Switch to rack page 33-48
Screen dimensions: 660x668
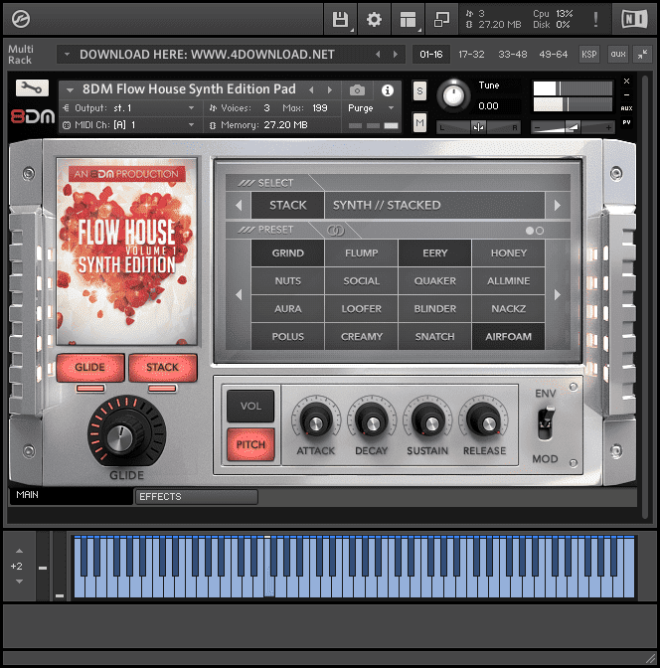pos(513,54)
